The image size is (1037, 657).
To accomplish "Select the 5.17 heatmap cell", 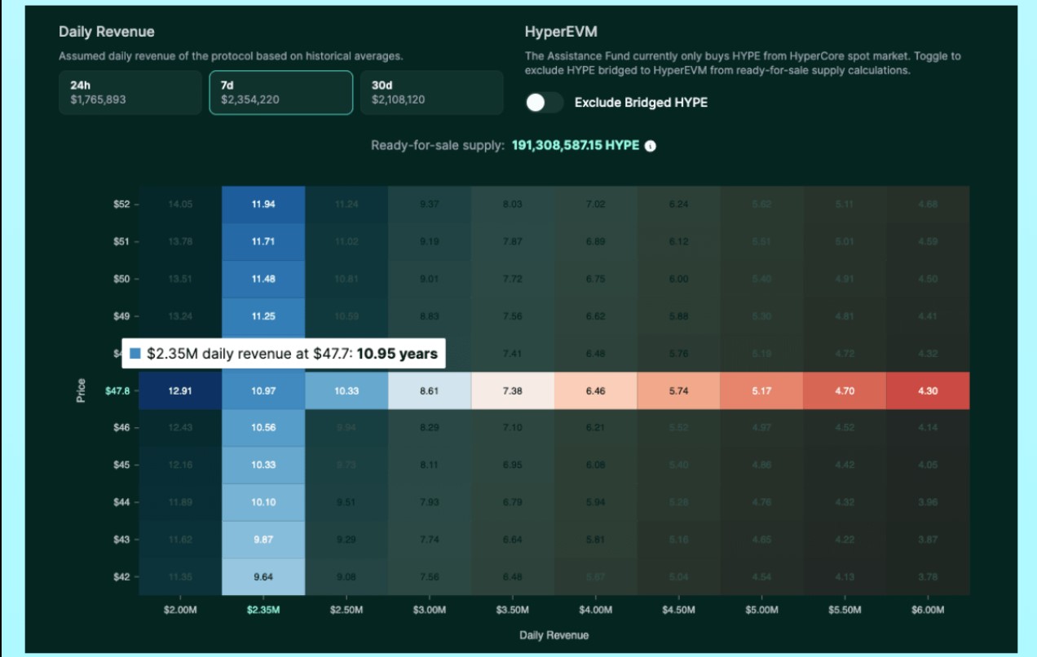I will 762,391.
